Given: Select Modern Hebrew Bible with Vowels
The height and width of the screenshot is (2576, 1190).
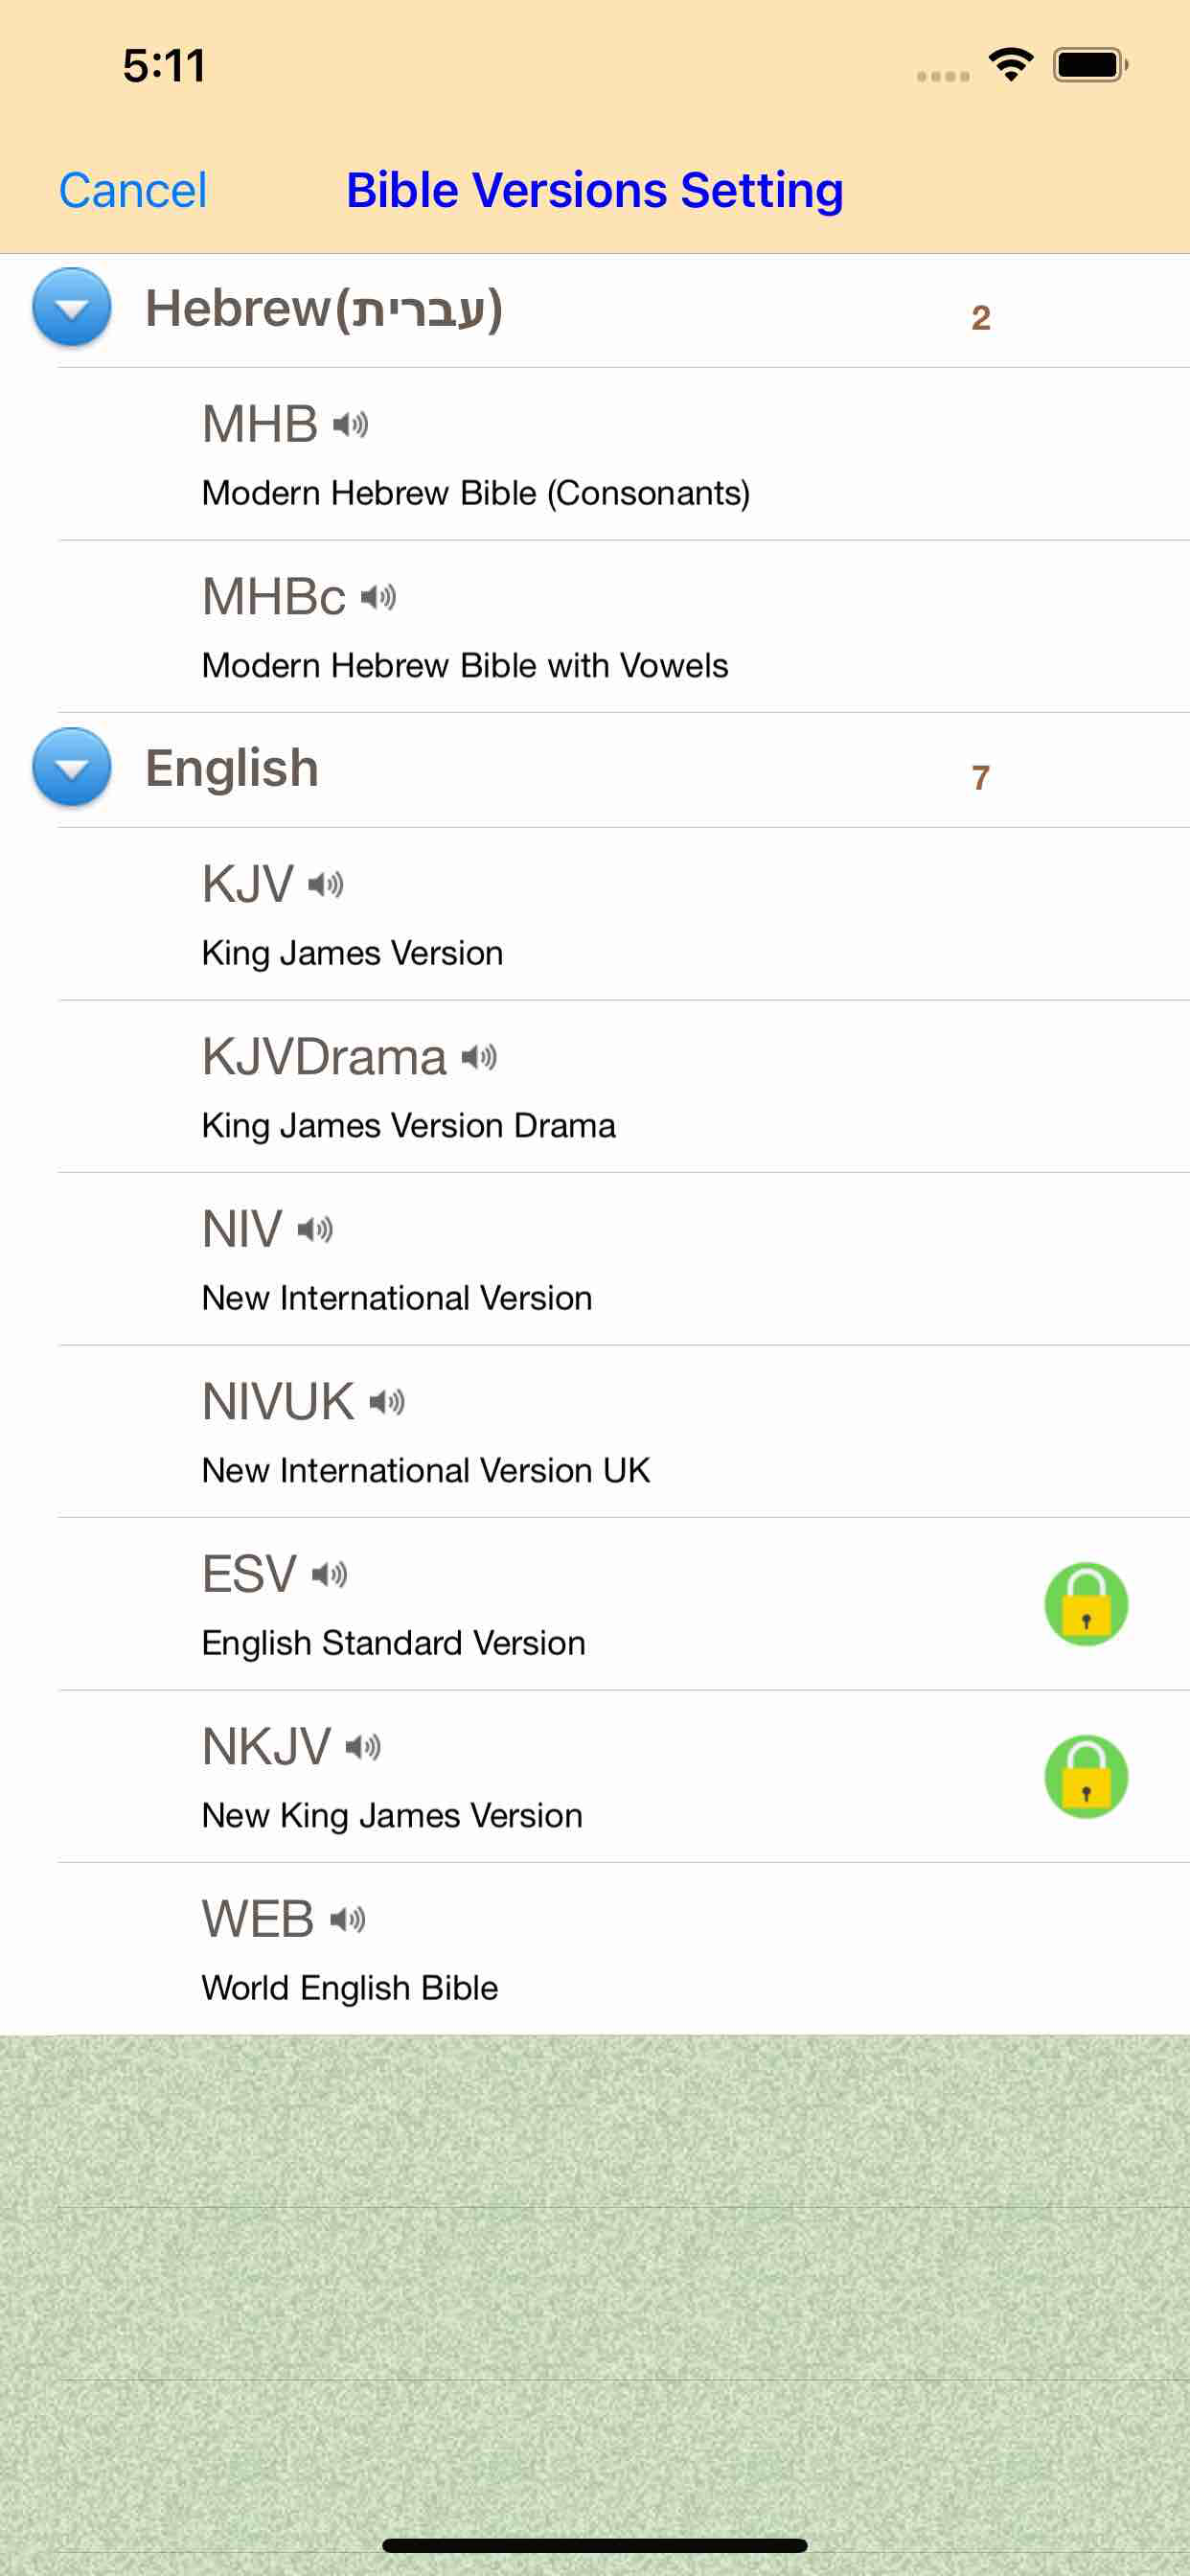Looking at the screenshot, I should tap(600, 628).
